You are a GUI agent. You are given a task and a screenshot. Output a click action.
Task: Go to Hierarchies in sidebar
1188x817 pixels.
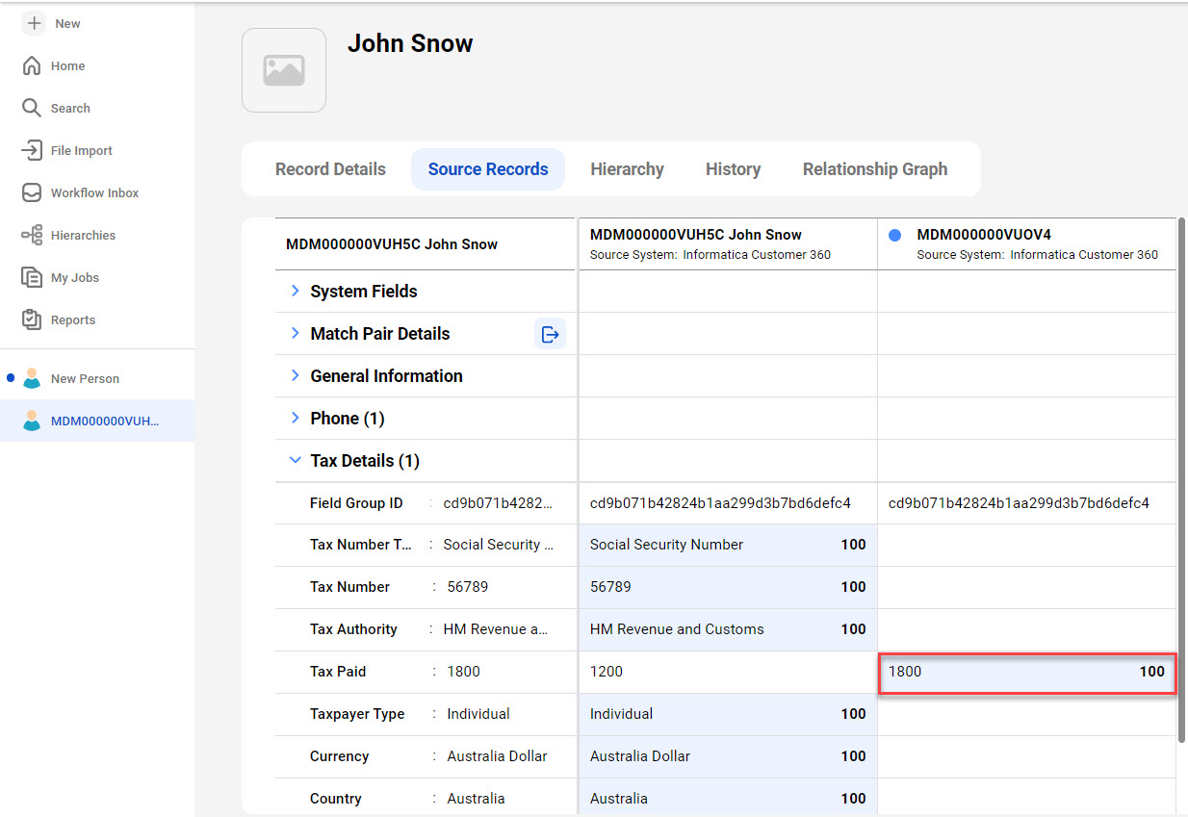[68, 235]
